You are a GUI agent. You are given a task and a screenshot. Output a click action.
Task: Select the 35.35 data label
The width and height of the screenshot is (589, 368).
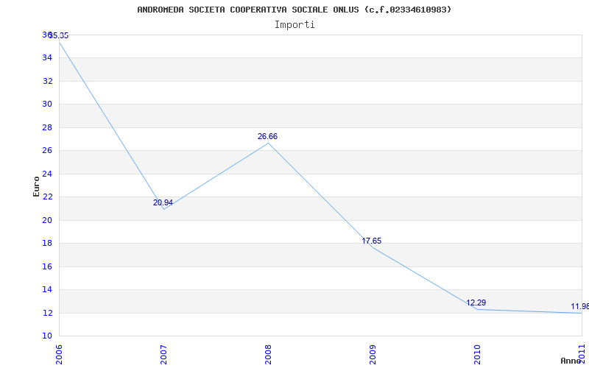coord(59,35)
